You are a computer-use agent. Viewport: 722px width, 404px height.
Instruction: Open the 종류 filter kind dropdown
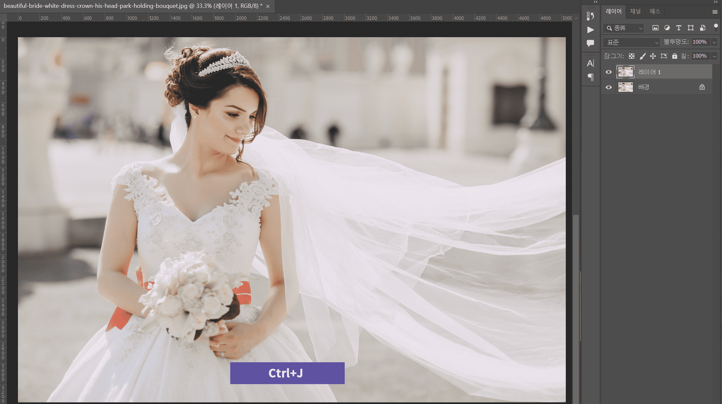click(x=624, y=28)
